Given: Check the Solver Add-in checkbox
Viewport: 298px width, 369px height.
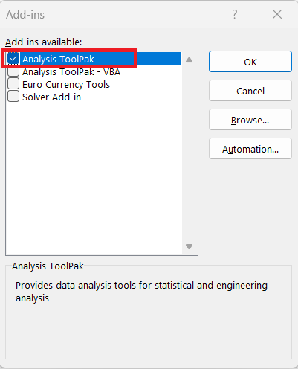Looking at the screenshot, I should click(13, 96).
